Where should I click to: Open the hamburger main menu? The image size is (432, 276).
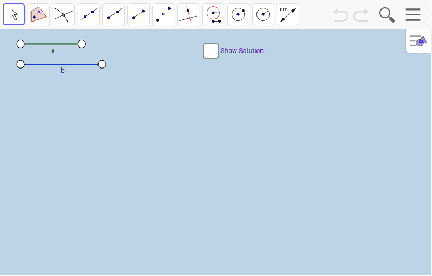413,14
